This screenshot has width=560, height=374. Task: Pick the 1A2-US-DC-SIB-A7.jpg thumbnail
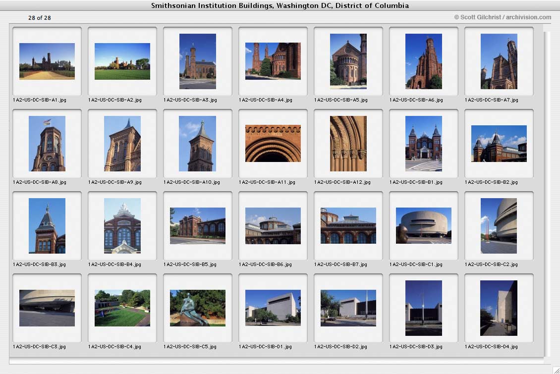pyautogui.click(x=499, y=61)
